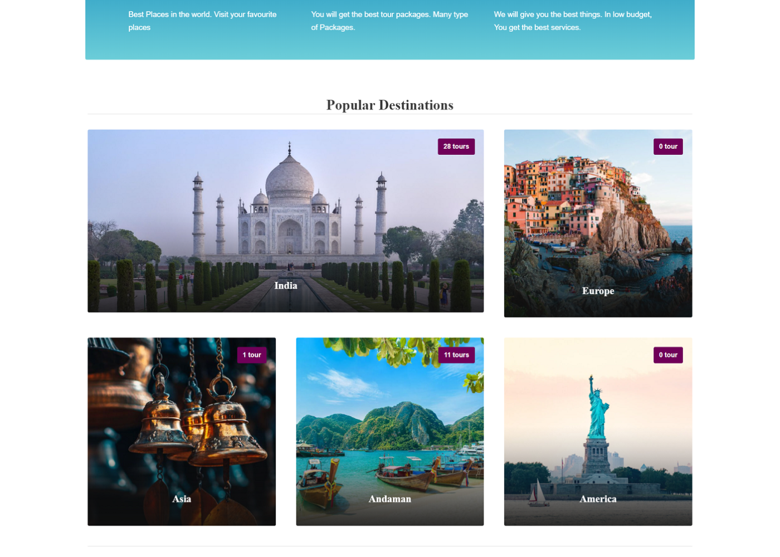The height and width of the screenshot is (557, 780).
Task: Select the America title label
Action: point(598,499)
